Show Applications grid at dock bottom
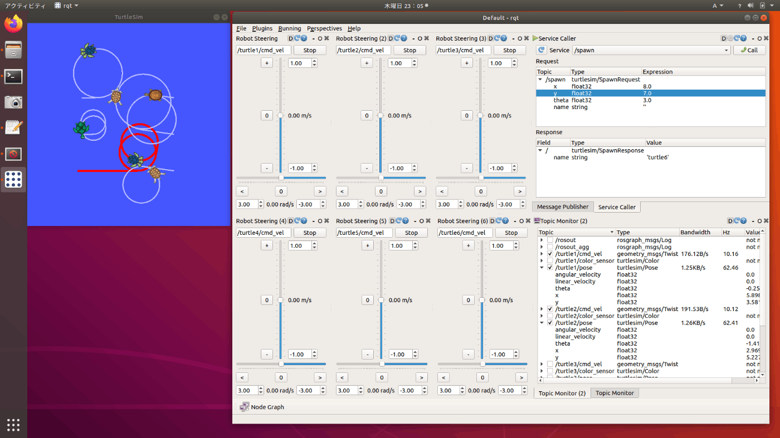This screenshot has height=438, width=780. click(x=13, y=425)
